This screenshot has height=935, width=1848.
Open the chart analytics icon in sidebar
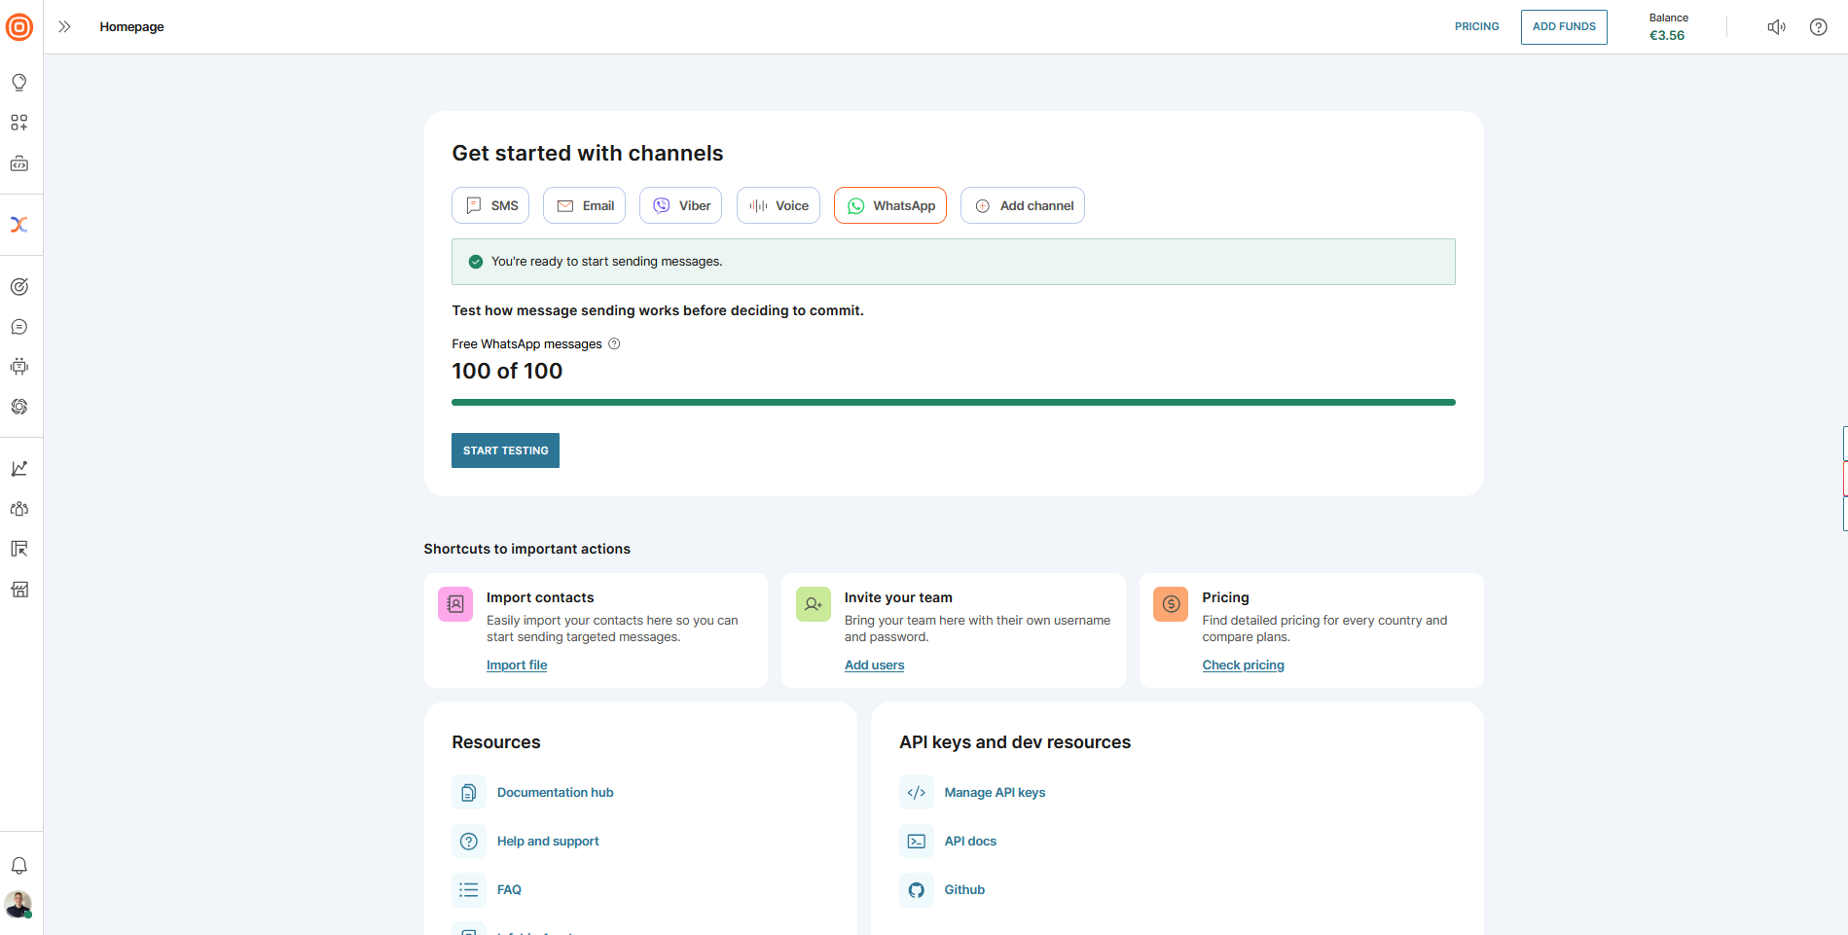click(x=19, y=469)
